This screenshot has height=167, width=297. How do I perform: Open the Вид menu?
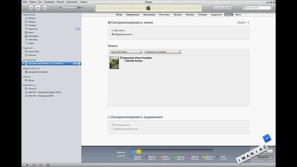tap(40, 2)
